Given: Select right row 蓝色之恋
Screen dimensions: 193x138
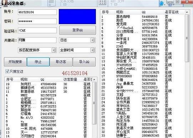Looking at the screenshot, I should point(143,109).
